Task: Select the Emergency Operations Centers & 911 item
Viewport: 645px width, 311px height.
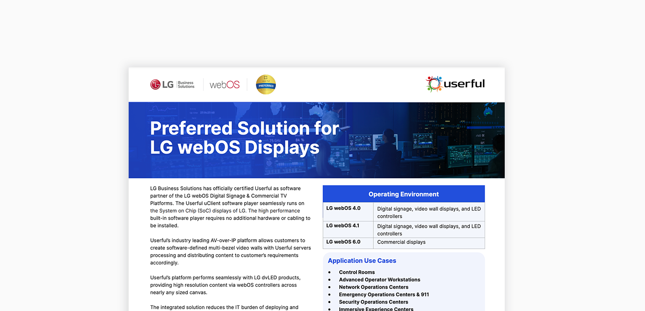Action: pos(384,294)
